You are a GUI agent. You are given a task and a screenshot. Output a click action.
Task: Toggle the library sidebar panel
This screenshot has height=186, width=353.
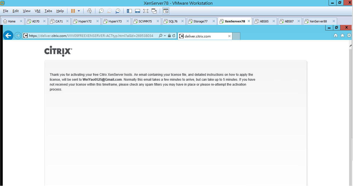click(129, 11)
